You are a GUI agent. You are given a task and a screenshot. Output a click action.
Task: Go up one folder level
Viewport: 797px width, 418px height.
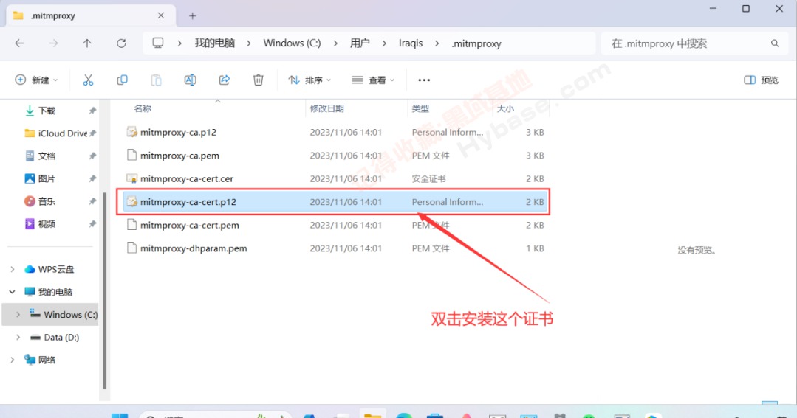point(87,43)
